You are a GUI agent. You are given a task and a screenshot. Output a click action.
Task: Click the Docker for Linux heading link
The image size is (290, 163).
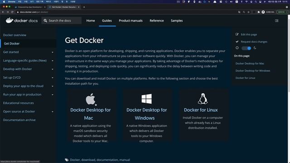201,110
